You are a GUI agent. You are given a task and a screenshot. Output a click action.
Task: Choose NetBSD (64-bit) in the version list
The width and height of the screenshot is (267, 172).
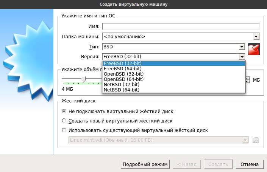coord(174,90)
